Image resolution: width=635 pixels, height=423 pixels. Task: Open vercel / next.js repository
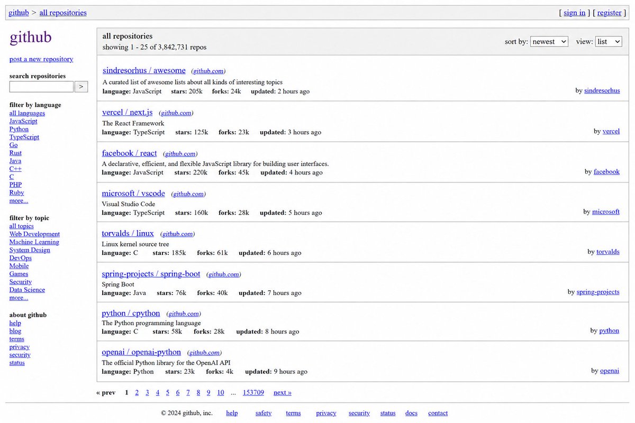point(127,112)
